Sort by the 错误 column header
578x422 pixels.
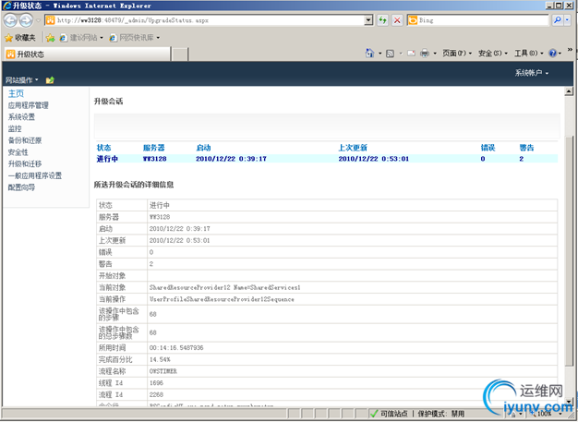tap(488, 148)
